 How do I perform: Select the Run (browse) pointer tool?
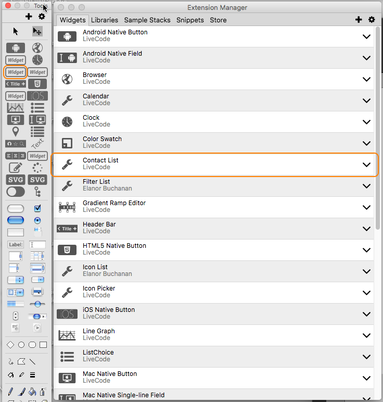[x=16, y=31]
